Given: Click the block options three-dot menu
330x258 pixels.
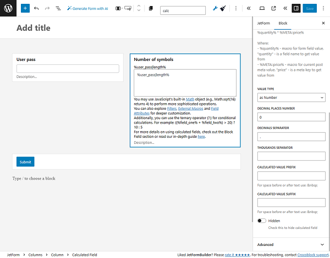Looking at the screenshot, I should tap(236, 9).
